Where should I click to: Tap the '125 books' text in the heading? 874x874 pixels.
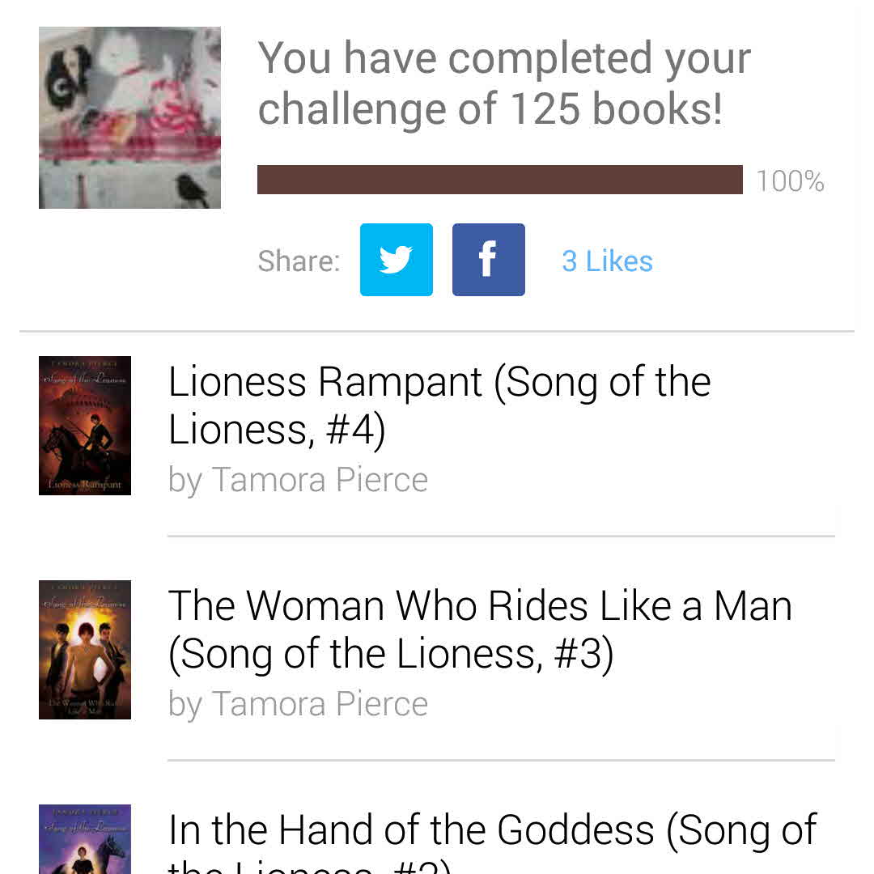(615, 110)
